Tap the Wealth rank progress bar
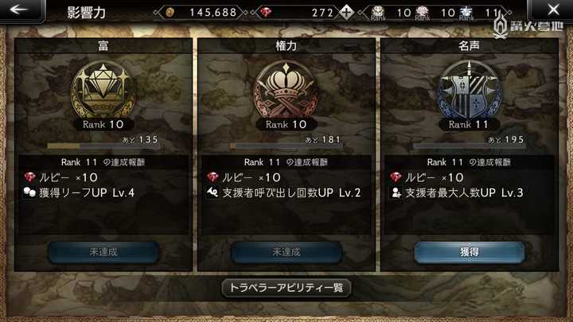Image resolution: width=573 pixels, height=322 pixels. tap(103, 146)
